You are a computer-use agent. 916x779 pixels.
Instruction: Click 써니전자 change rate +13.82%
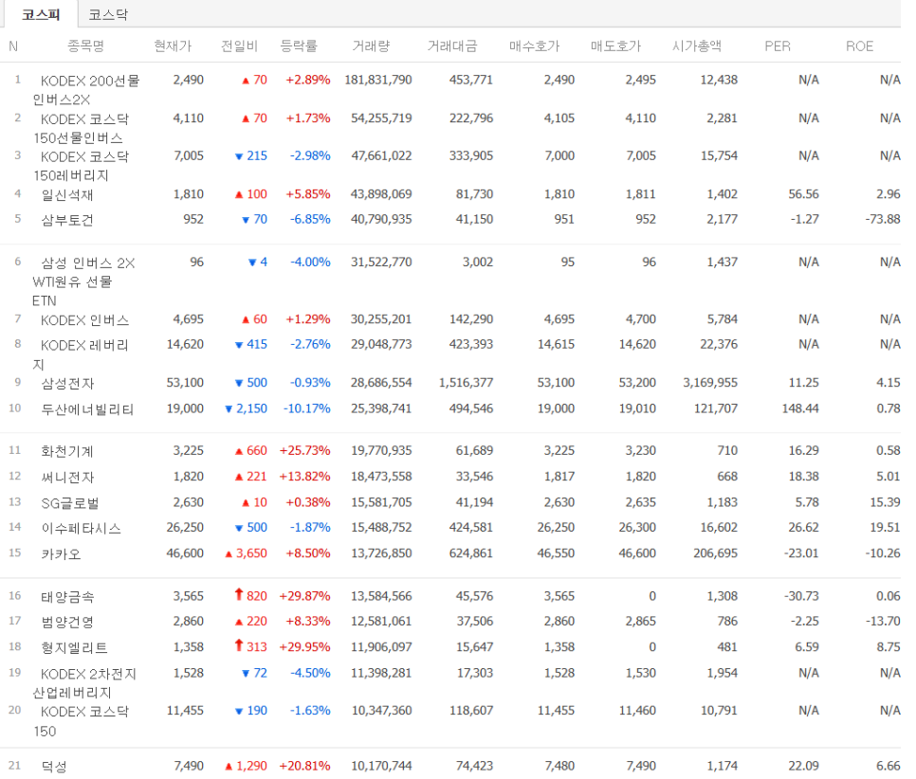tap(305, 476)
